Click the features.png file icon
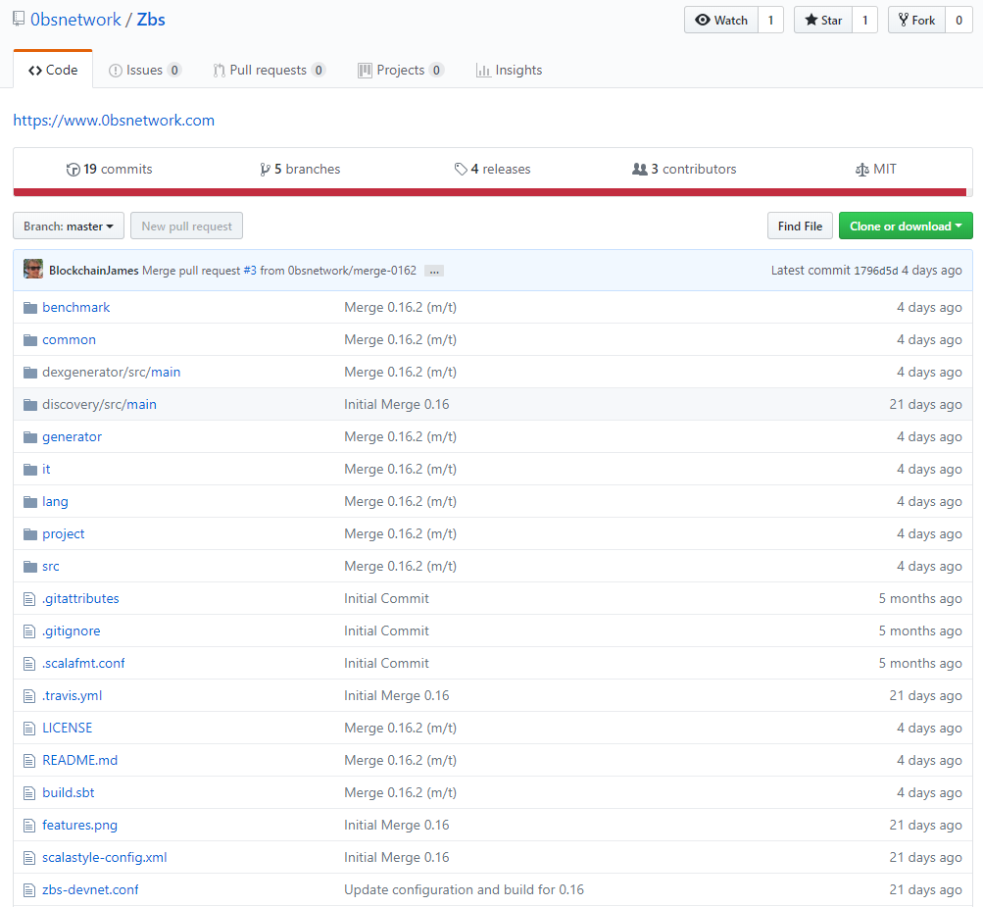This screenshot has width=983, height=907. point(29,826)
